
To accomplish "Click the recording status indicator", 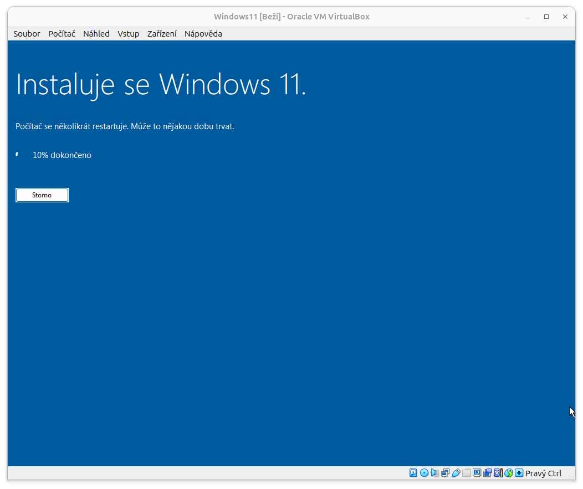I will pos(487,472).
